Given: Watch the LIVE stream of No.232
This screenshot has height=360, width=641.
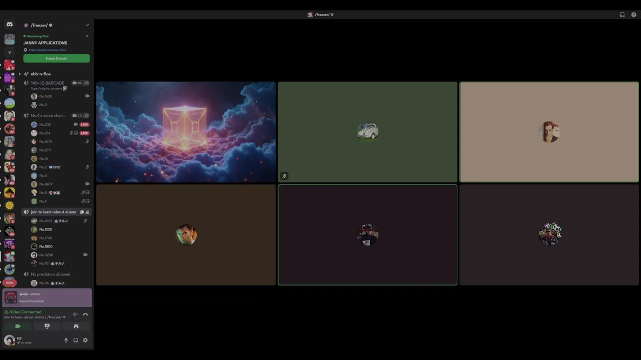Looking at the screenshot, I should click(x=84, y=124).
